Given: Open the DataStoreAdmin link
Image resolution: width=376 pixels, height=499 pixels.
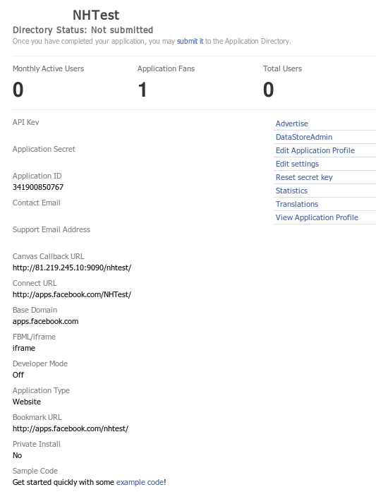Looking at the screenshot, I should (304, 137).
